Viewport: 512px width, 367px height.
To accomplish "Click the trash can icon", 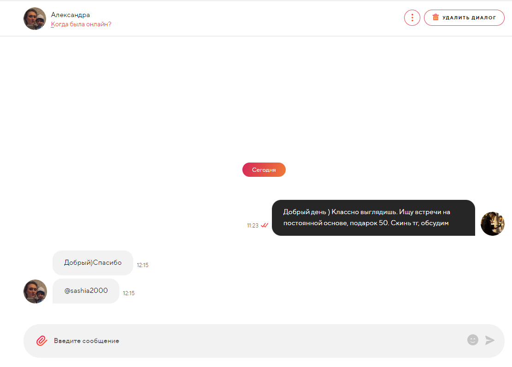I will pos(435,17).
